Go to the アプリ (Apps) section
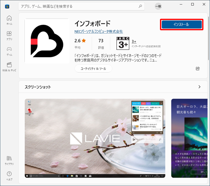210x186 pixels. pos(9,36)
